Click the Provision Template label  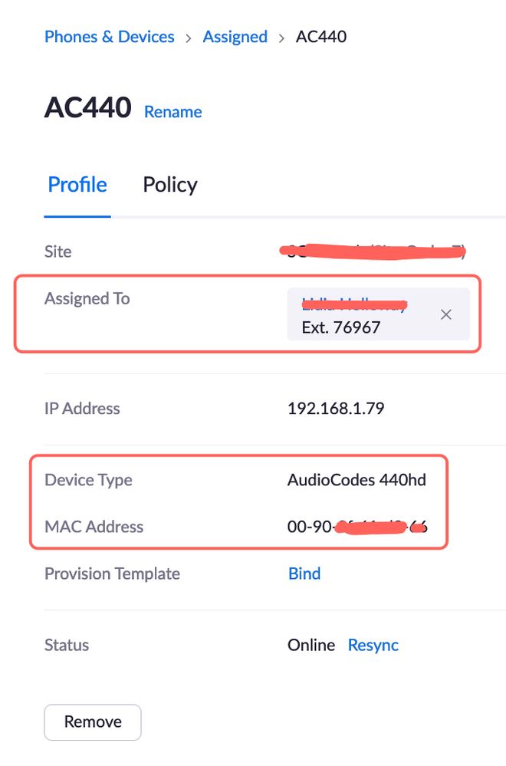point(113,574)
